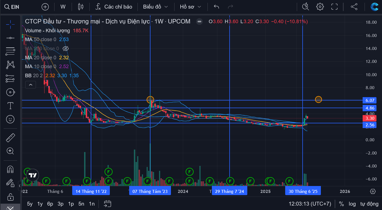Click the 2.56 price line label
This screenshot has height=210, width=382.
pos(370,125)
